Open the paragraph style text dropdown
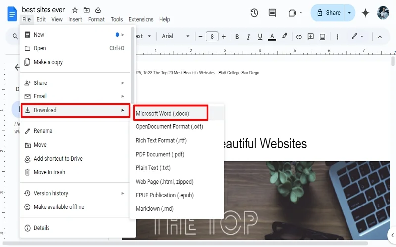The width and height of the screenshot is (396, 247). click(x=144, y=36)
